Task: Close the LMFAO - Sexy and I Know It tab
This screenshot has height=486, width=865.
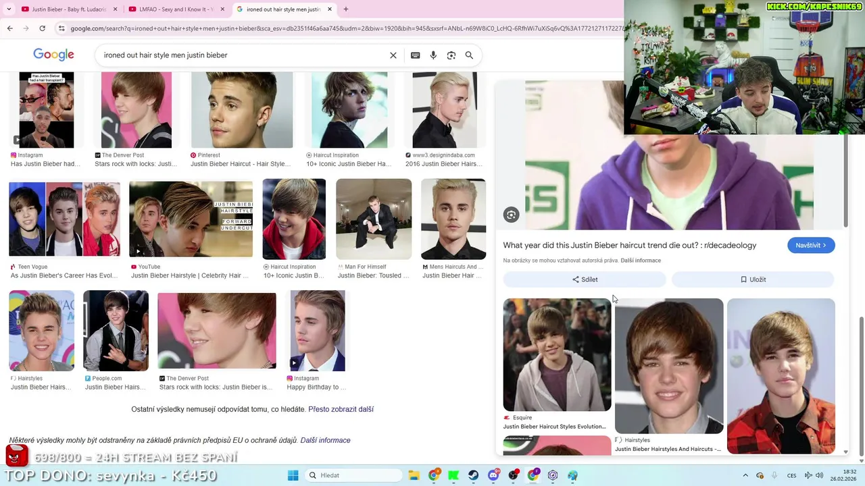Action: [222, 9]
